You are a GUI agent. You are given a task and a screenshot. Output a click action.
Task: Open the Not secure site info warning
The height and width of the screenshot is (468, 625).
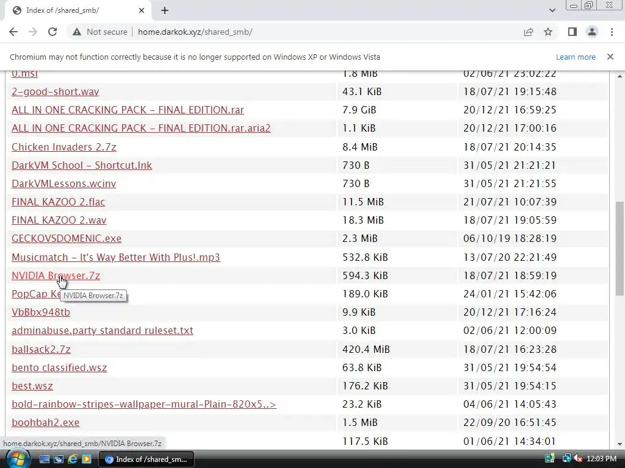(99, 32)
